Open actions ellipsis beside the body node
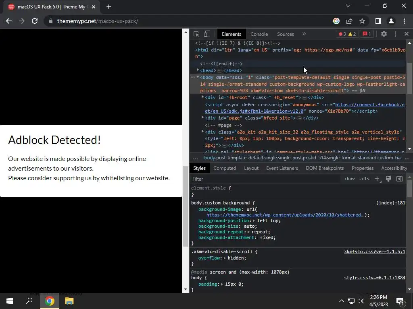This screenshot has height=309, width=413. point(193,77)
